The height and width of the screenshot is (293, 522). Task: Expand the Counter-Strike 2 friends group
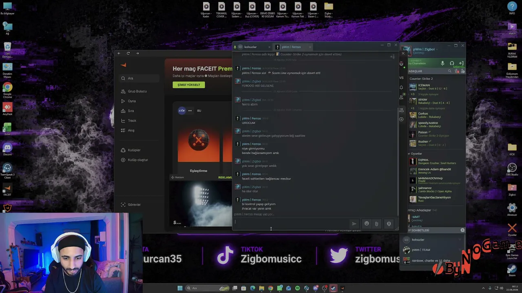(421, 79)
